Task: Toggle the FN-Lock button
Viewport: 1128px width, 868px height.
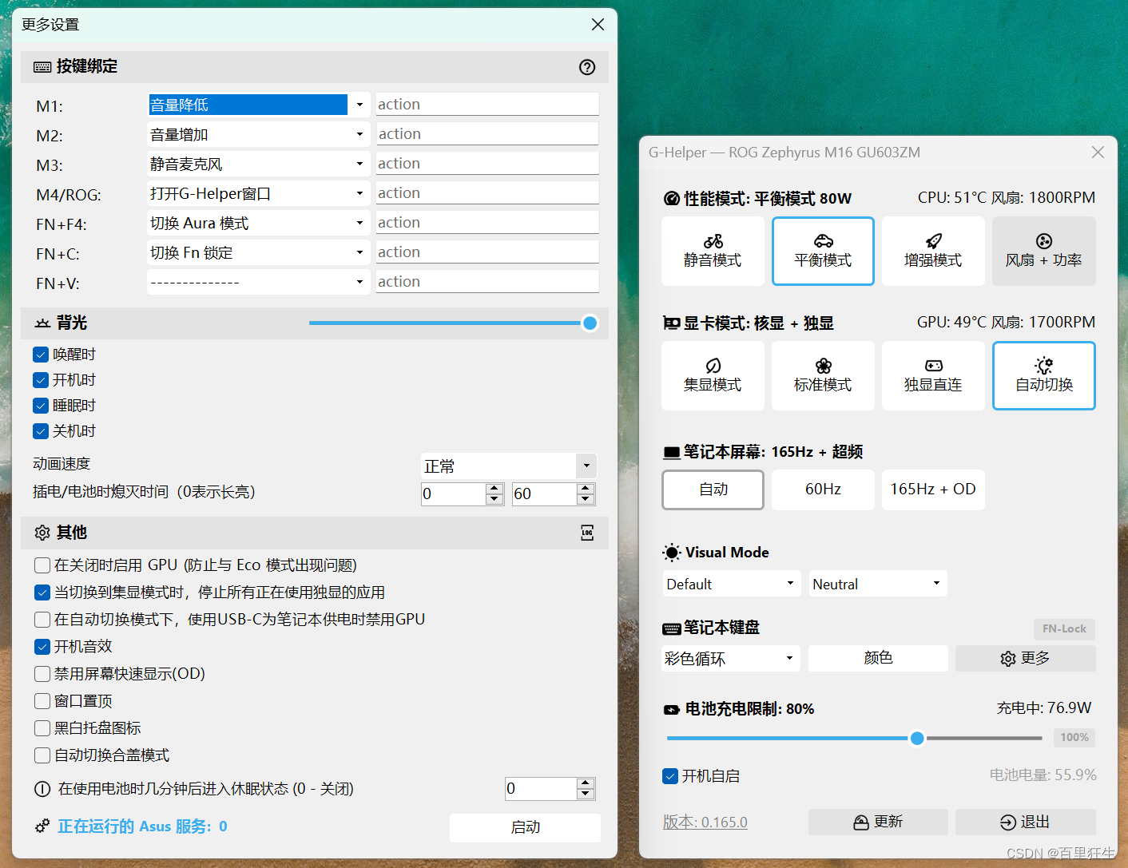Action: tap(1064, 628)
